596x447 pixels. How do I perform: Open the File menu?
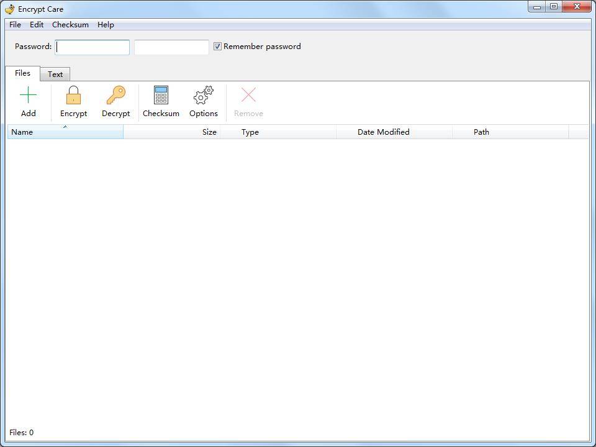pyautogui.click(x=14, y=25)
